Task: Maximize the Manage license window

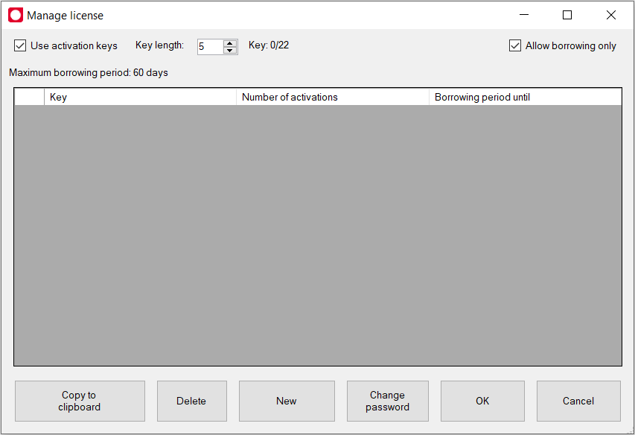Action: [x=567, y=15]
